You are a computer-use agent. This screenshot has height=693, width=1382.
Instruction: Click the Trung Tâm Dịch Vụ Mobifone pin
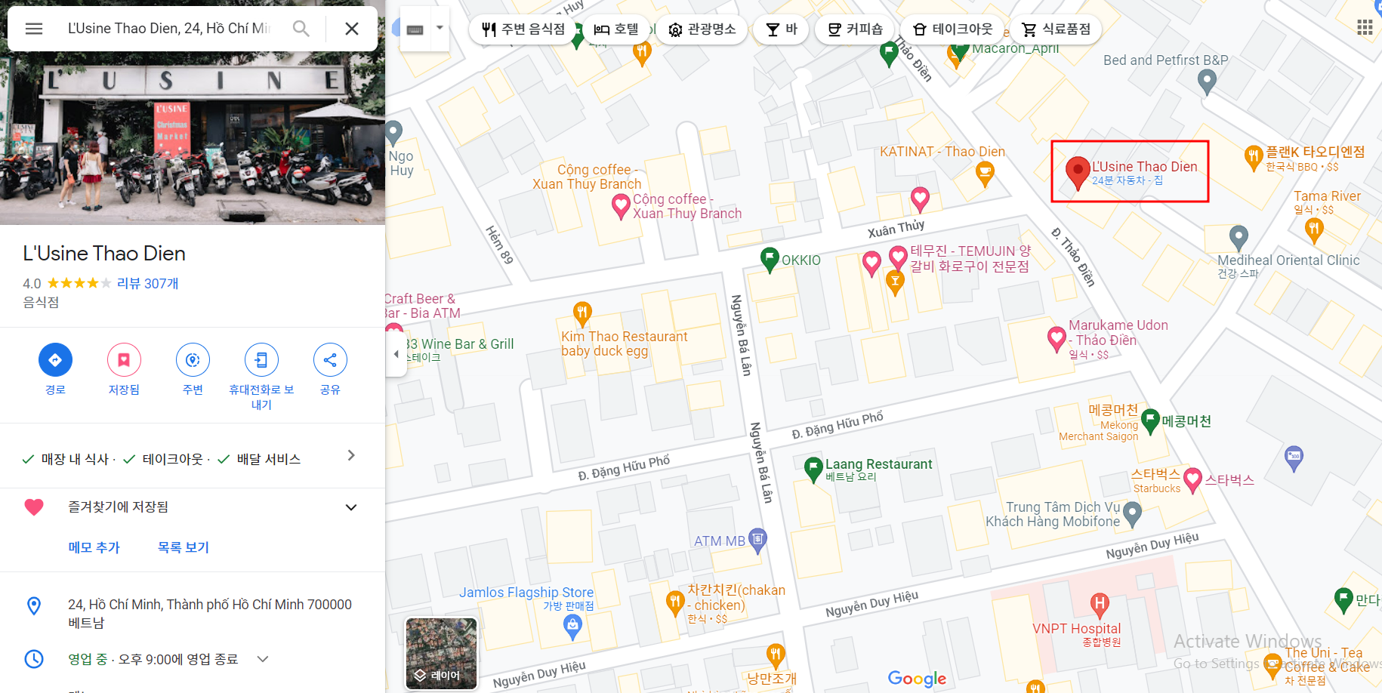(1132, 514)
